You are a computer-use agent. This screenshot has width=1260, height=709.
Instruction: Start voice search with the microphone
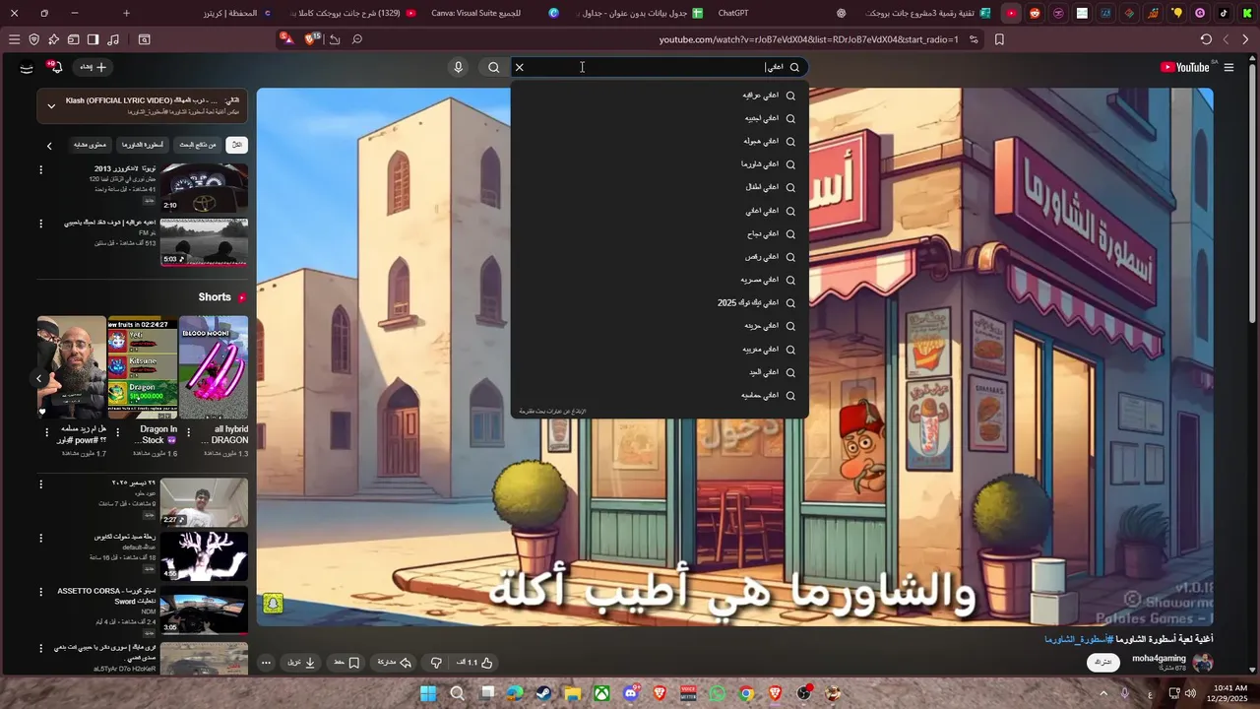click(458, 67)
